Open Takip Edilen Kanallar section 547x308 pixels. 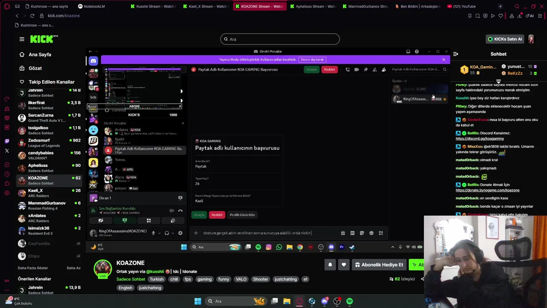[51, 82]
